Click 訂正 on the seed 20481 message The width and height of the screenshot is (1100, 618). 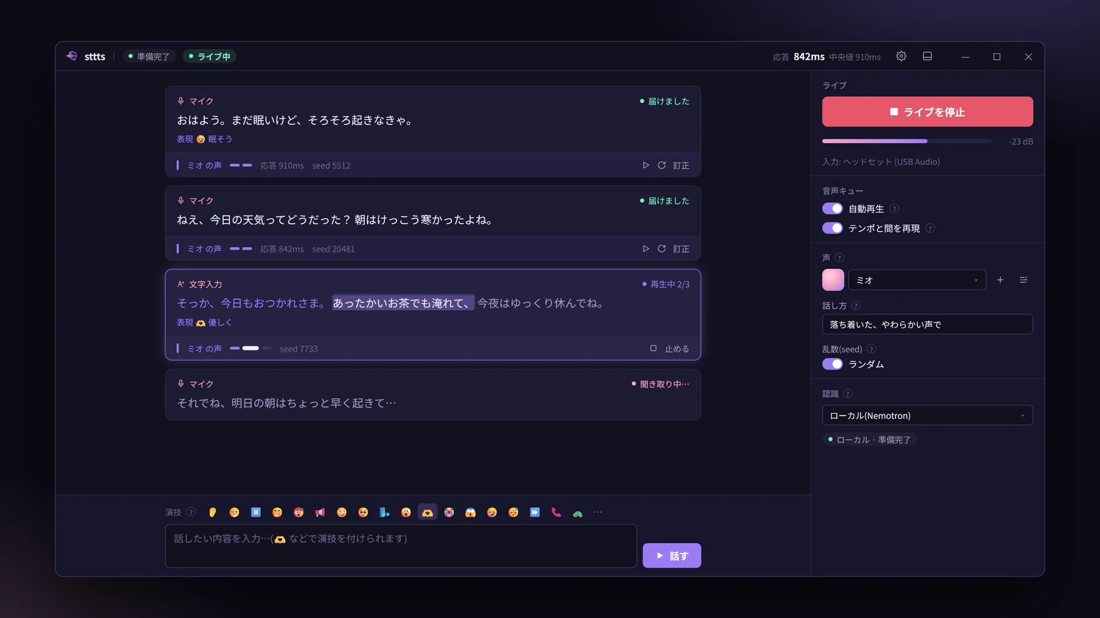coord(681,248)
